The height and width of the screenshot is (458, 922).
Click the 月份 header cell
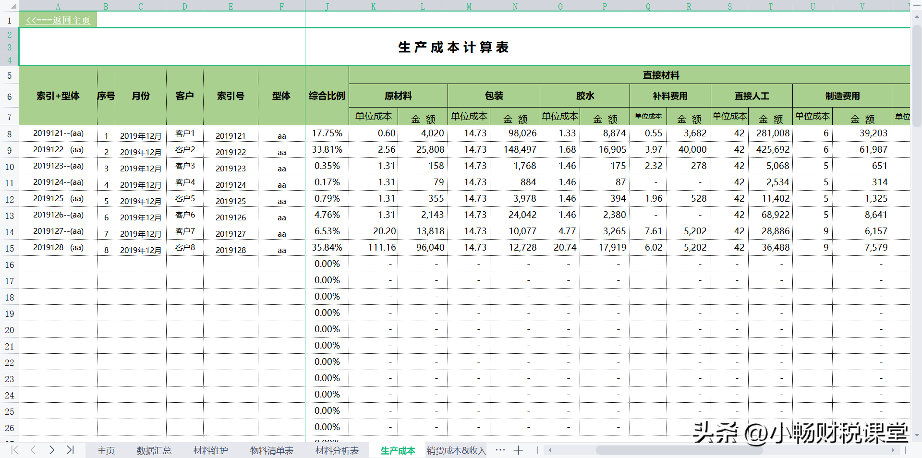click(x=141, y=96)
